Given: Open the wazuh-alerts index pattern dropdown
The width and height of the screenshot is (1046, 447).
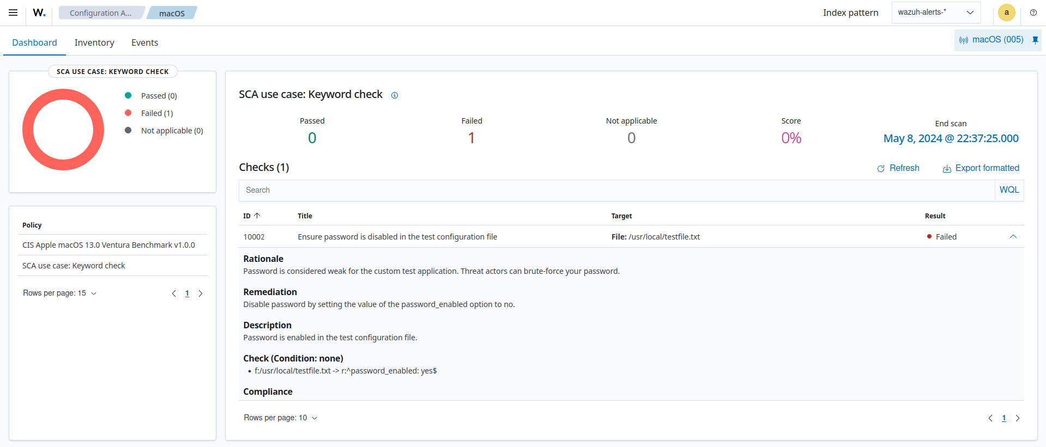Looking at the screenshot, I should [936, 13].
